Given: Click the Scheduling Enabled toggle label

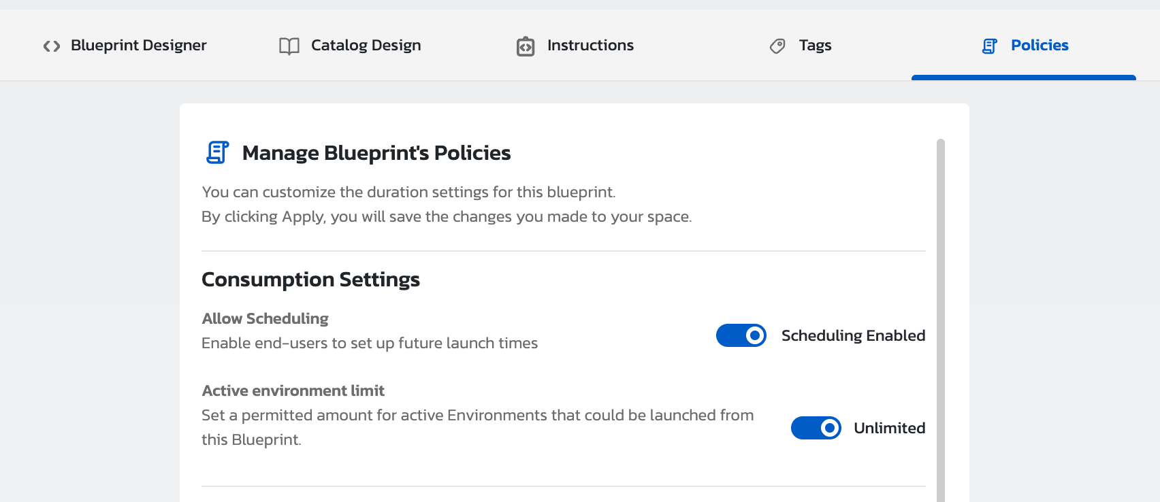Looking at the screenshot, I should (853, 335).
